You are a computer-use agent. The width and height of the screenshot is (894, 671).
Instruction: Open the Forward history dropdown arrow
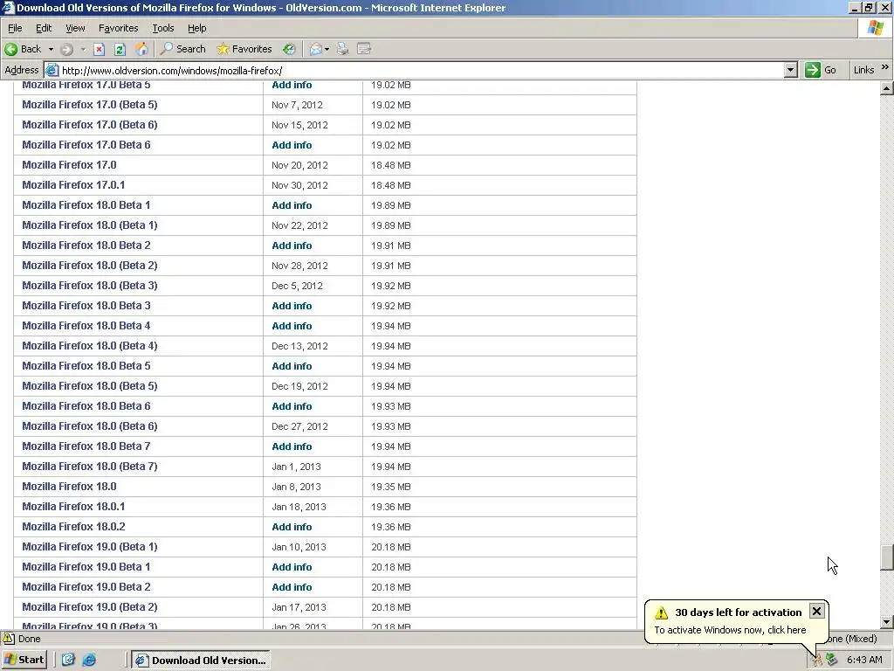coord(83,50)
